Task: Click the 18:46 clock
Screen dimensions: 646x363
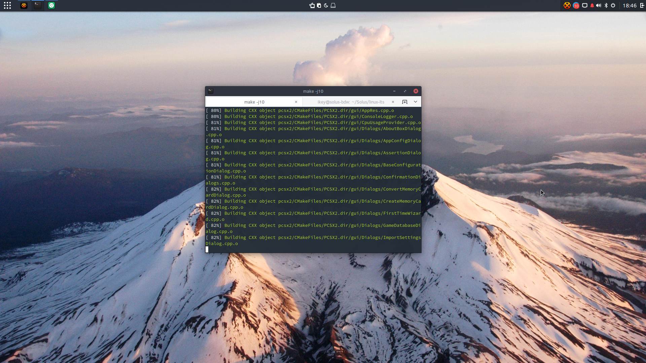Action: (x=630, y=5)
